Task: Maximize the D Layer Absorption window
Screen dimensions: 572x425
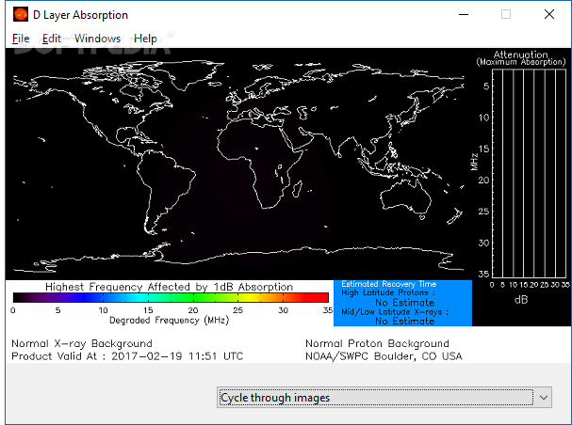Action: (506, 14)
